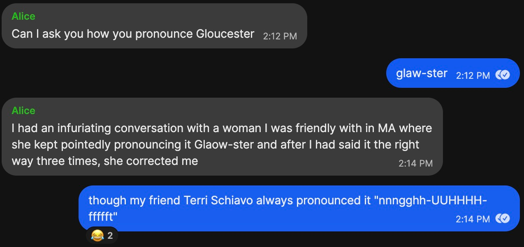Toggle the reaction pill showing count 2
This screenshot has width=524, height=247.
(102, 236)
